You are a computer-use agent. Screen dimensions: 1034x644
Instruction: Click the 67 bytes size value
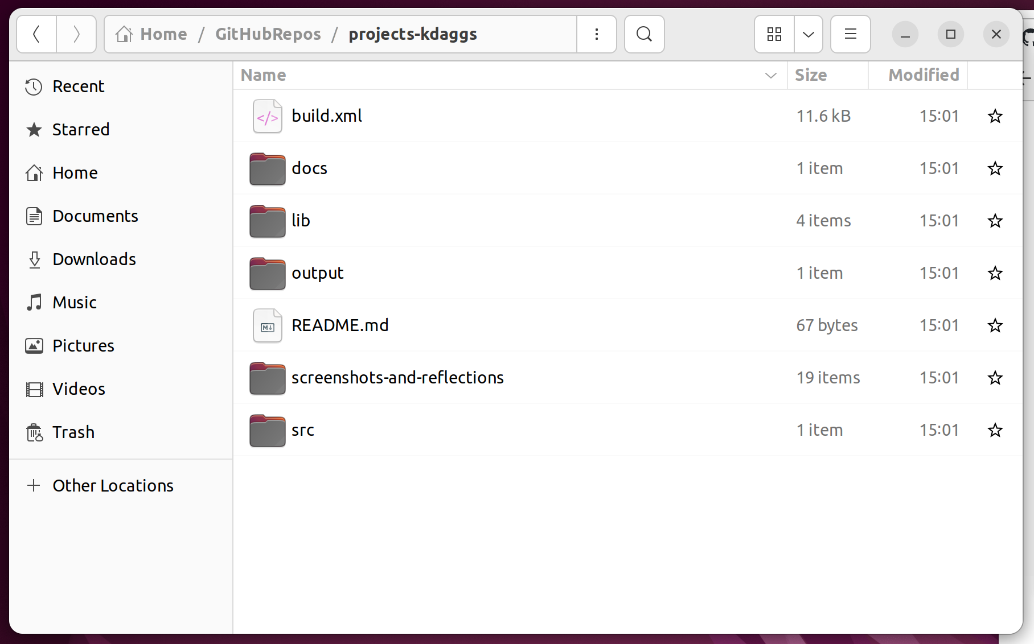(827, 326)
